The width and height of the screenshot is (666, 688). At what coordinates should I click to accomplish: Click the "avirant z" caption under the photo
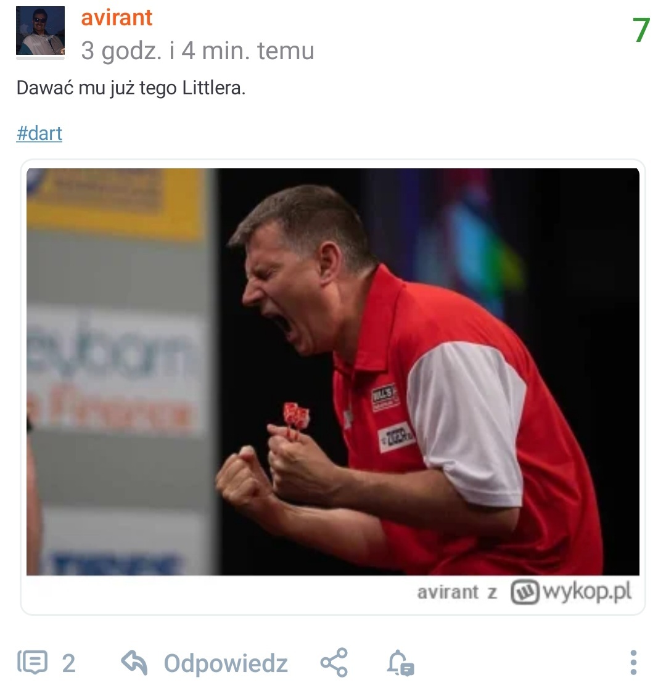tap(456, 592)
